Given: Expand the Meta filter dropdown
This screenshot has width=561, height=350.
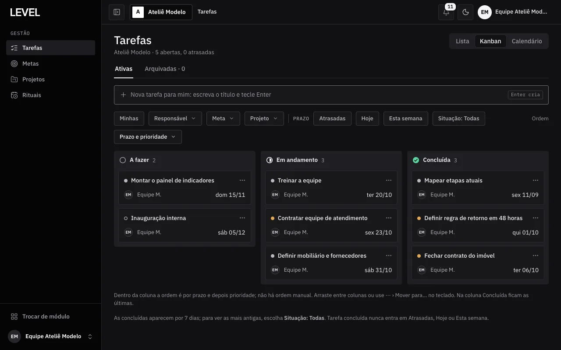Looking at the screenshot, I should (223, 119).
